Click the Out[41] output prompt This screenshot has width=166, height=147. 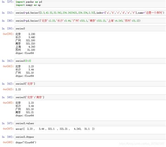click(8, 66)
